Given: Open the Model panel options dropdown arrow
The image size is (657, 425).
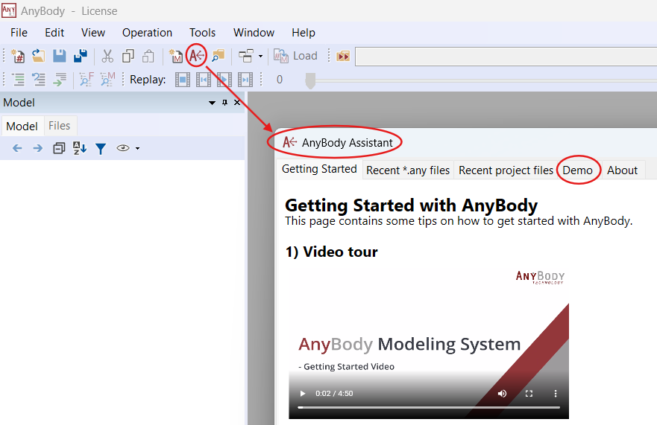Looking at the screenshot, I should (212, 103).
